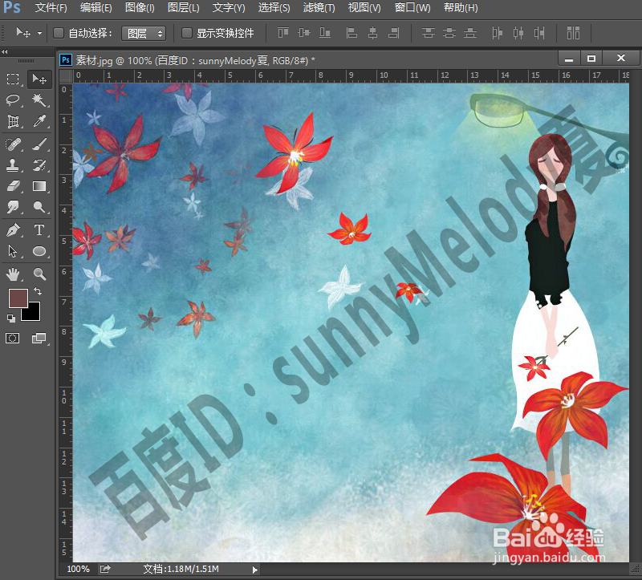Align horizontal centers of layers
Image resolution: width=642 pixels, height=580 pixels.
tap(372, 33)
